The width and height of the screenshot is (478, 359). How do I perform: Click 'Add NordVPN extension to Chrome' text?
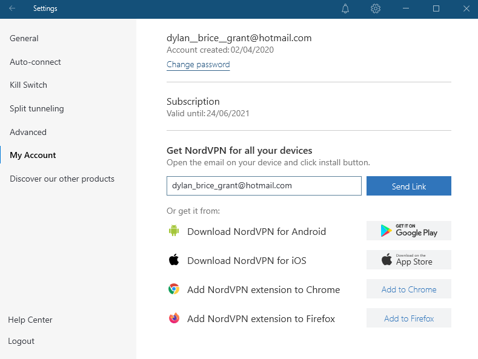(x=264, y=289)
